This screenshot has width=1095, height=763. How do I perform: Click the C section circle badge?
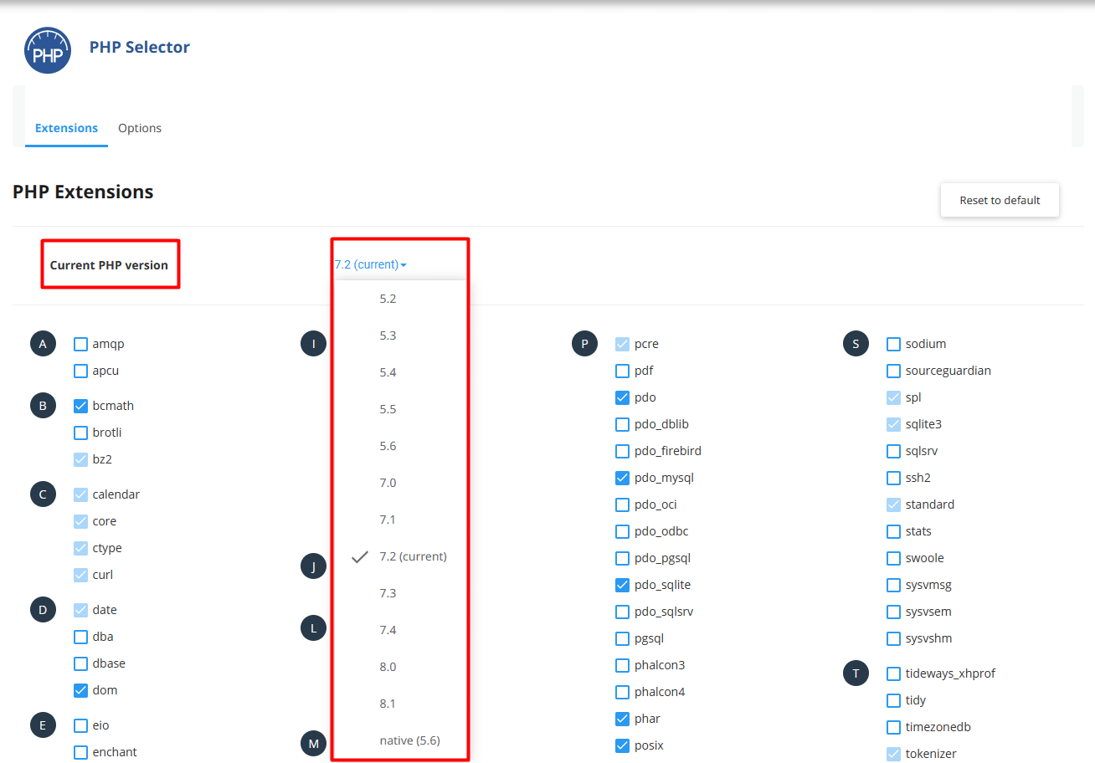[43, 494]
